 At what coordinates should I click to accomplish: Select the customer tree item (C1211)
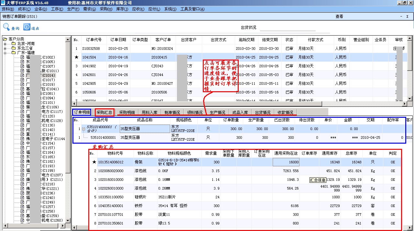click(44, 180)
